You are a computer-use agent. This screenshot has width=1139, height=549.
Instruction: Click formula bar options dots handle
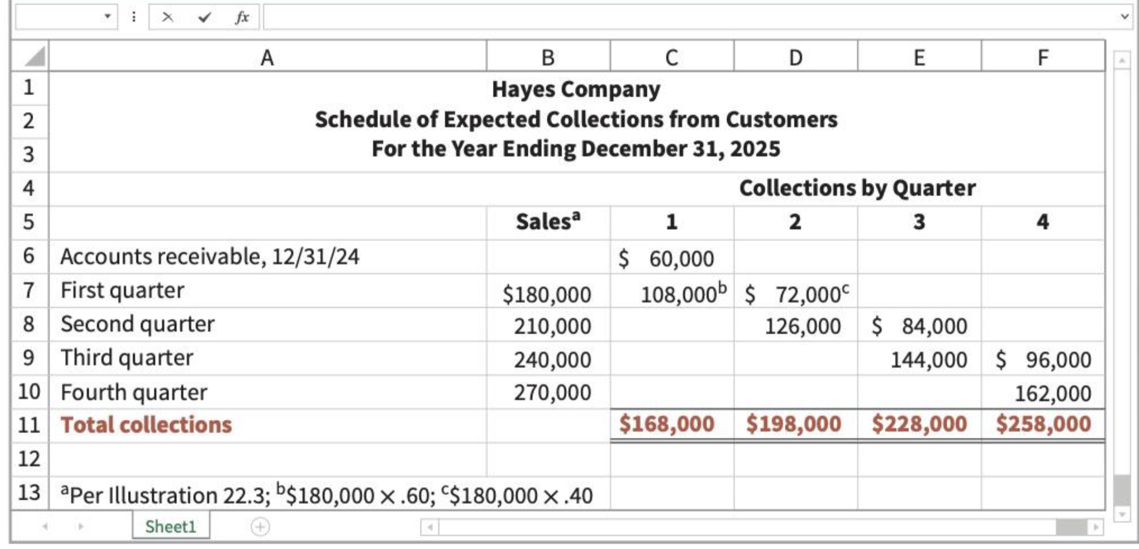point(134,17)
